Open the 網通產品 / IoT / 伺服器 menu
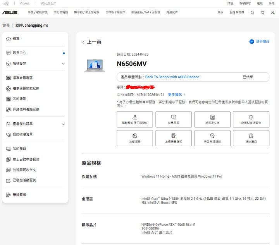The height and width of the screenshot is (245, 279). coord(146,12)
